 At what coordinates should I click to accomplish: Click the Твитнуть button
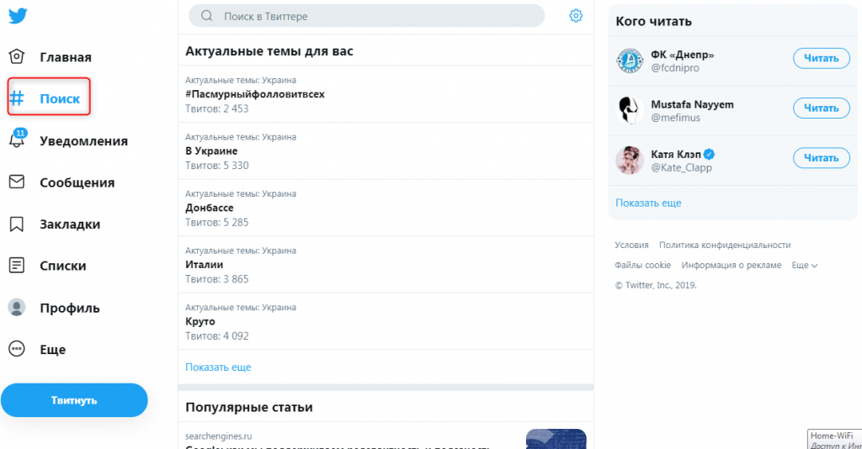pyautogui.click(x=74, y=400)
